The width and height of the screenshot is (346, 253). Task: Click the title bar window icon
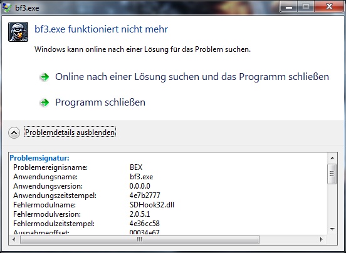(x=7, y=7)
